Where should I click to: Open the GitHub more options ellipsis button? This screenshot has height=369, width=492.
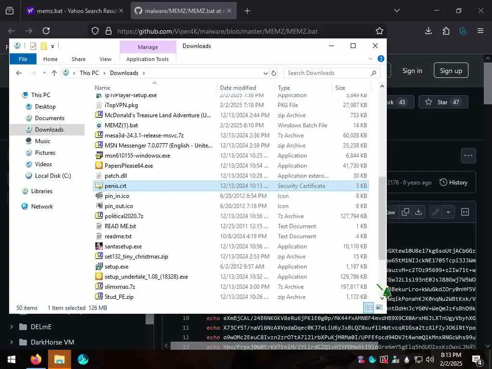pyautogui.click(x=468, y=156)
